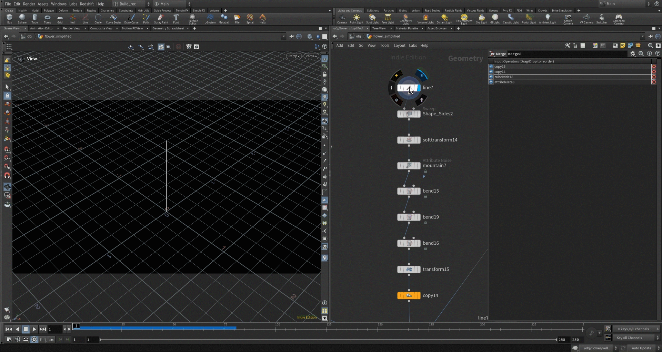Toggle the subdivide18 input enable icon

[491, 77]
